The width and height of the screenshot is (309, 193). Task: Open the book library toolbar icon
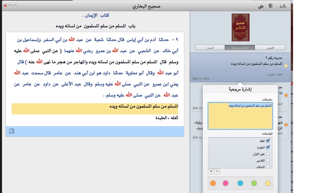tap(271, 6)
